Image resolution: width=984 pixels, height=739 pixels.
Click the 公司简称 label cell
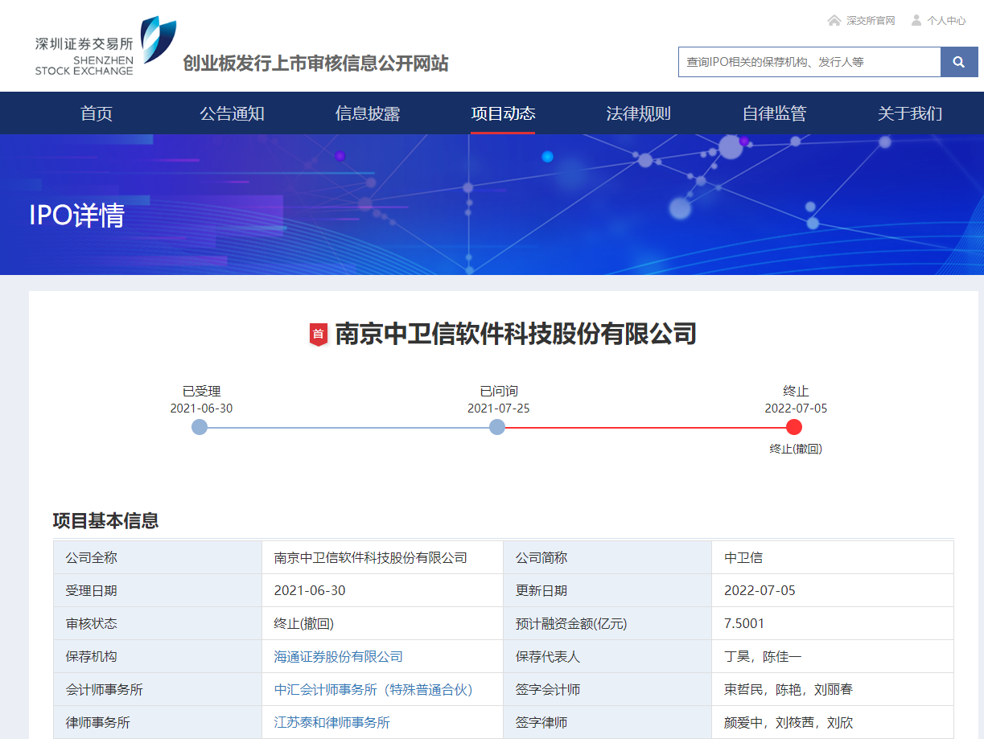click(607, 557)
